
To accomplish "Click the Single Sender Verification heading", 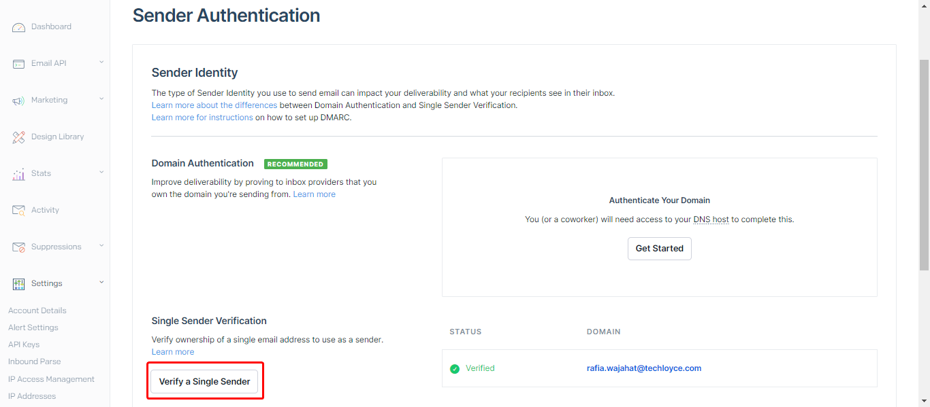I will coord(209,321).
